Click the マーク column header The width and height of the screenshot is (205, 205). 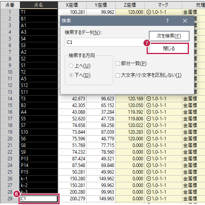(x=163, y=5)
